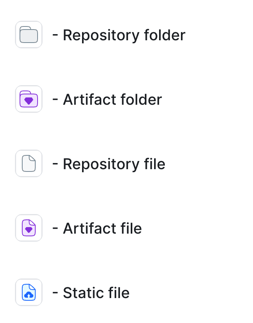
Task: Choose the purple document with gem icon
Action: tap(29, 228)
